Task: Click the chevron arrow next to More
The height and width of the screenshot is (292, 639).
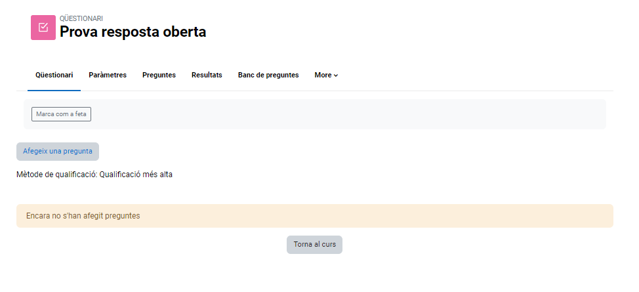Action: click(x=336, y=75)
